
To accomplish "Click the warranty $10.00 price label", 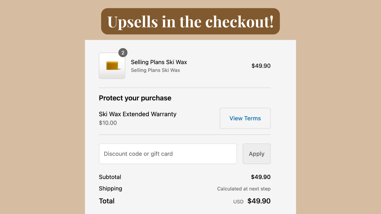I will pos(108,122).
